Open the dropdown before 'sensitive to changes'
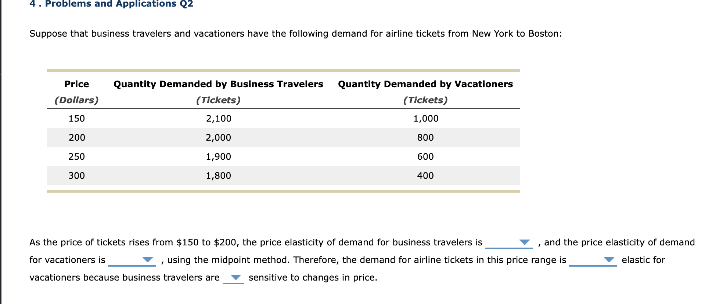 click(233, 278)
